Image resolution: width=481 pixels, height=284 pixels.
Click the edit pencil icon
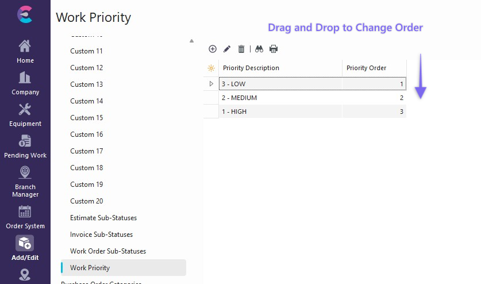coord(227,49)
